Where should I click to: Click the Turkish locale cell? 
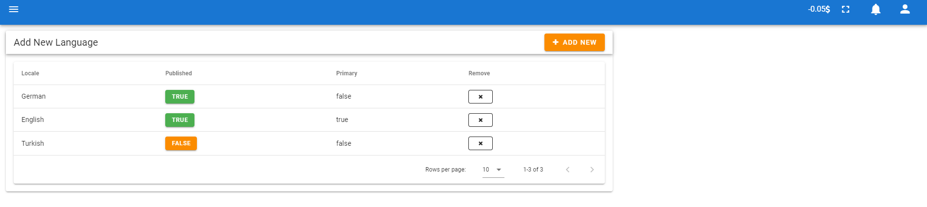(33, 143)
